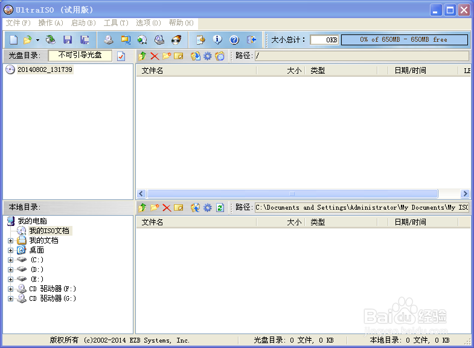Click rename icon in disc directory toolbar
This screenshot has width=474, height=348.
179,56
